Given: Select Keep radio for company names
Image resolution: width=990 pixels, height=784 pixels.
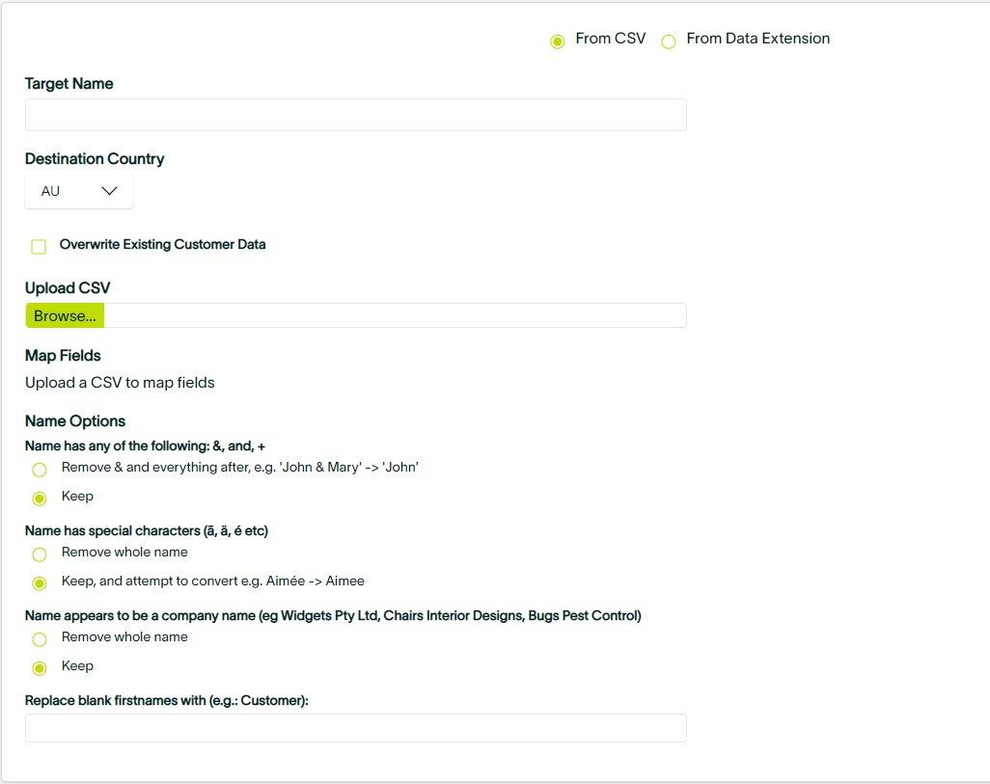Looking at the screenshot, I should point(40,668).
